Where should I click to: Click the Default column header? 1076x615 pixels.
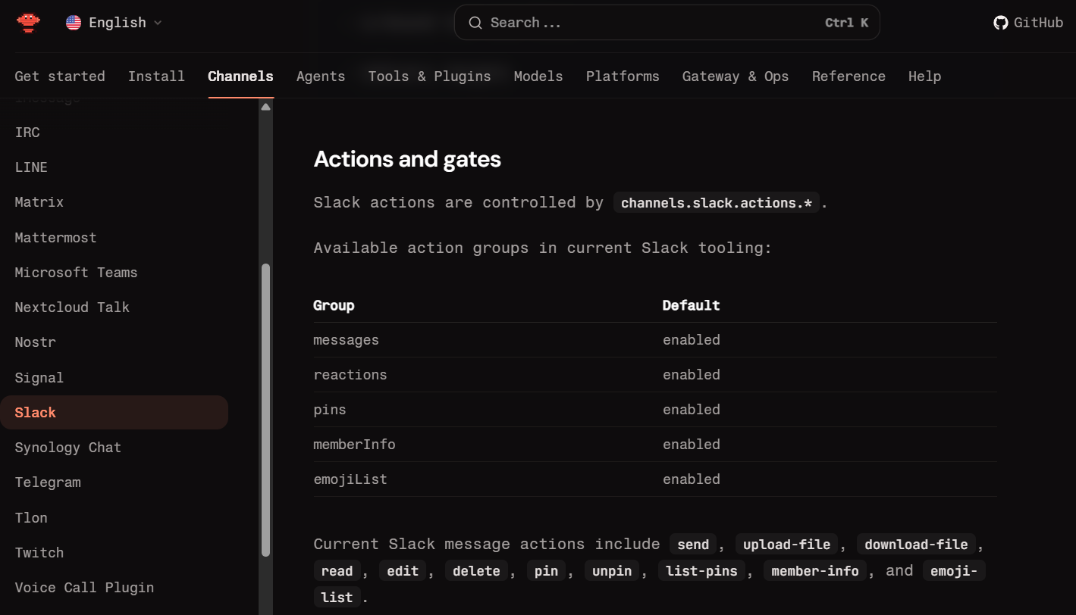(x=691, y=305)
